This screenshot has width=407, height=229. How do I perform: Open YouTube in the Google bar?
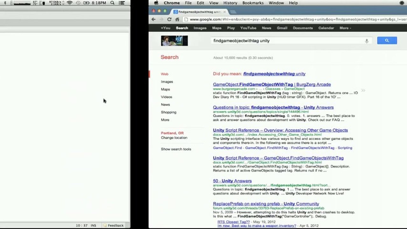coord(248,28)
